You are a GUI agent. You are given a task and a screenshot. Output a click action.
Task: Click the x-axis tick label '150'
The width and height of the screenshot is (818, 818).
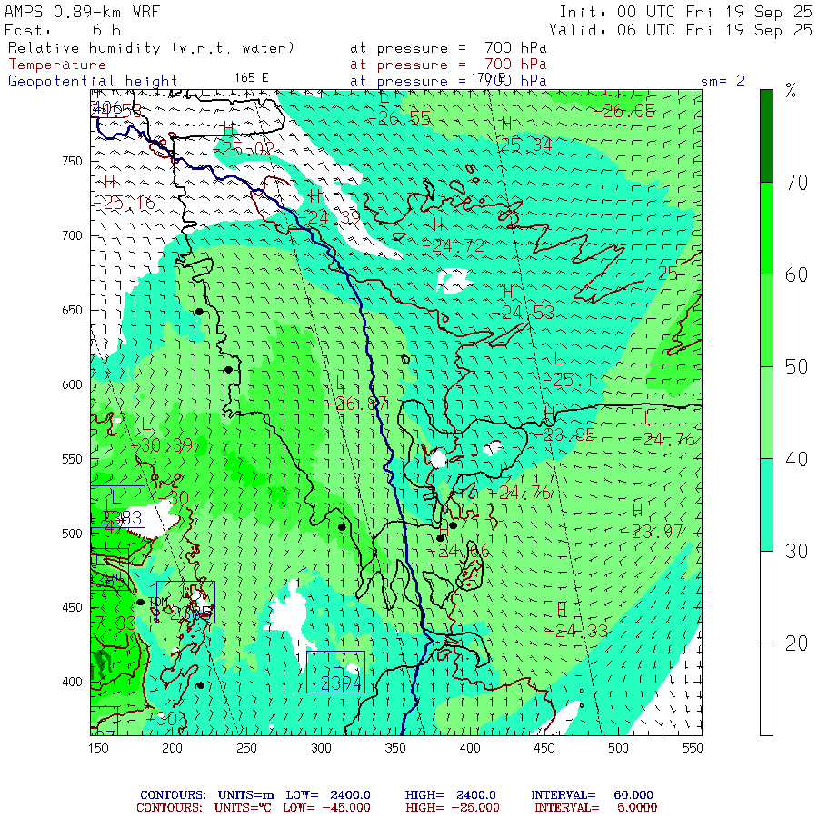[98, 748]
